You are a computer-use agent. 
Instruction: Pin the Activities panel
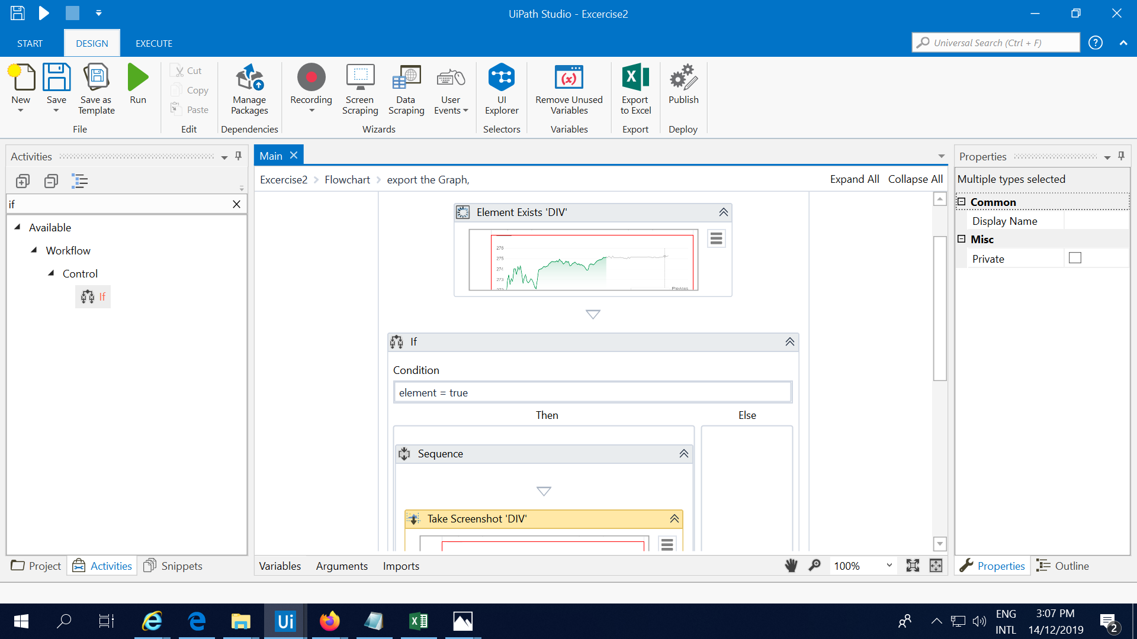click(x=238, y=156)
